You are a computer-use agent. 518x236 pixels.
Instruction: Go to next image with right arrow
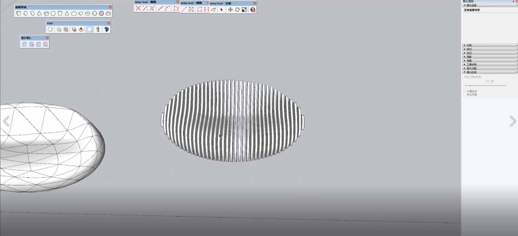tap(512, 121)
